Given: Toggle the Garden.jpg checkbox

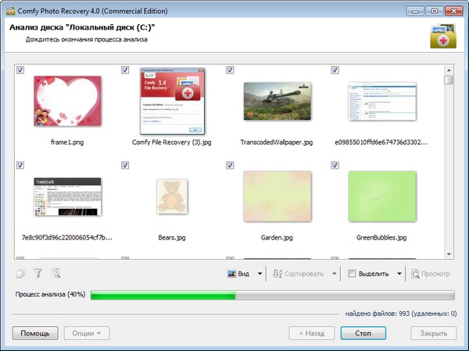Looking at the screenshot, I should (231, 165).
